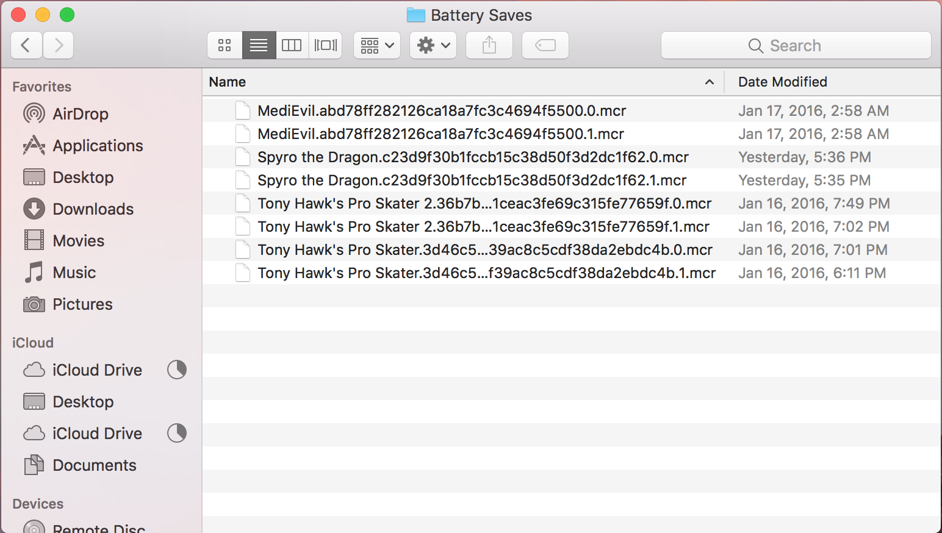Click the Documents sidebar icon
This screenshot has height=533, width=942.
pyautogui.click(x=34, y=465)
